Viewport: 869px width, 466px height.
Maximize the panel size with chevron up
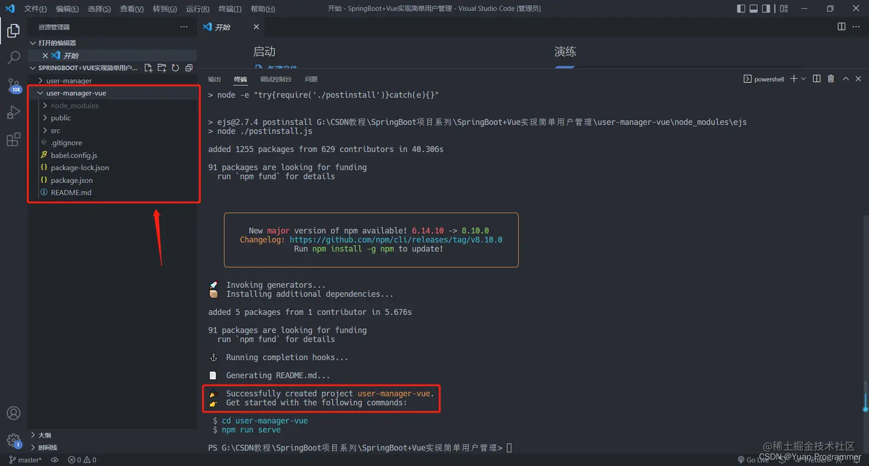845,79
